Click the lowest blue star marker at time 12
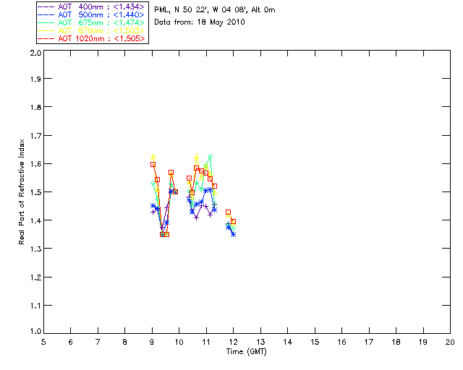 233,235
